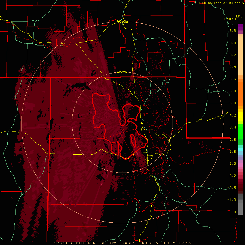
Task: Click the orange segment of the color bar
Action: point(240,94)
